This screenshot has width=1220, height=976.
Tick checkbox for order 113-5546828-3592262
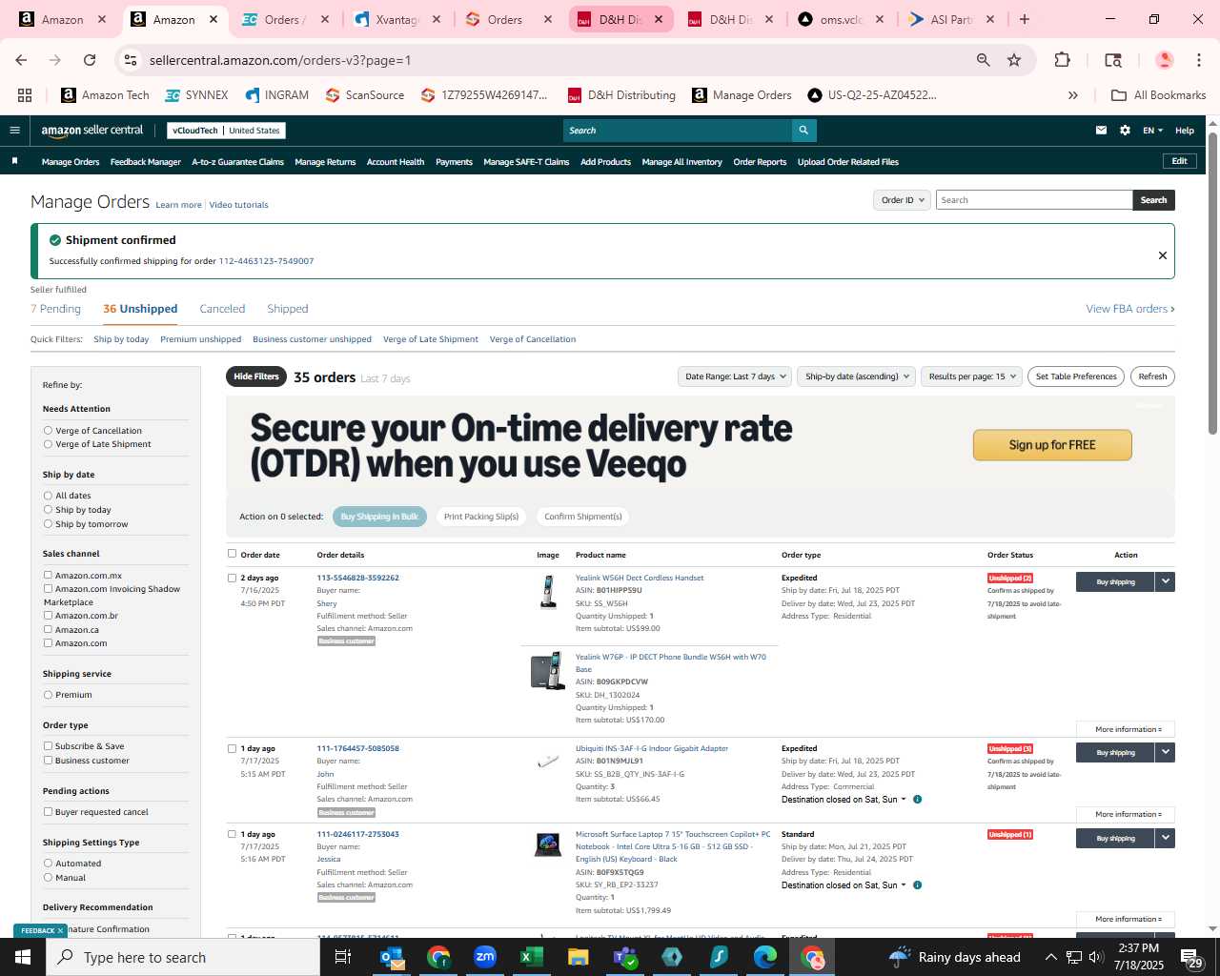[232, 578]
